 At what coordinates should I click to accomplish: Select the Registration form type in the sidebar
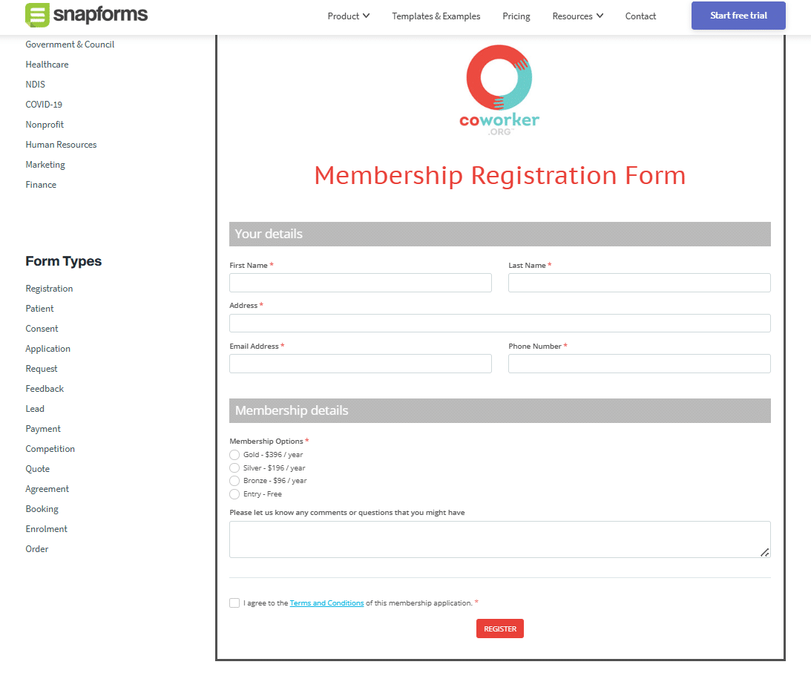pyautogui.click(x=49, y=288)
